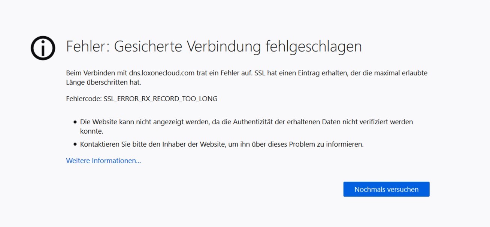The height and width of the screenshot is (227, 490).
Task: Open the Weitere Informationen… link
Action: pyautogui.click(x=103, y=161)
